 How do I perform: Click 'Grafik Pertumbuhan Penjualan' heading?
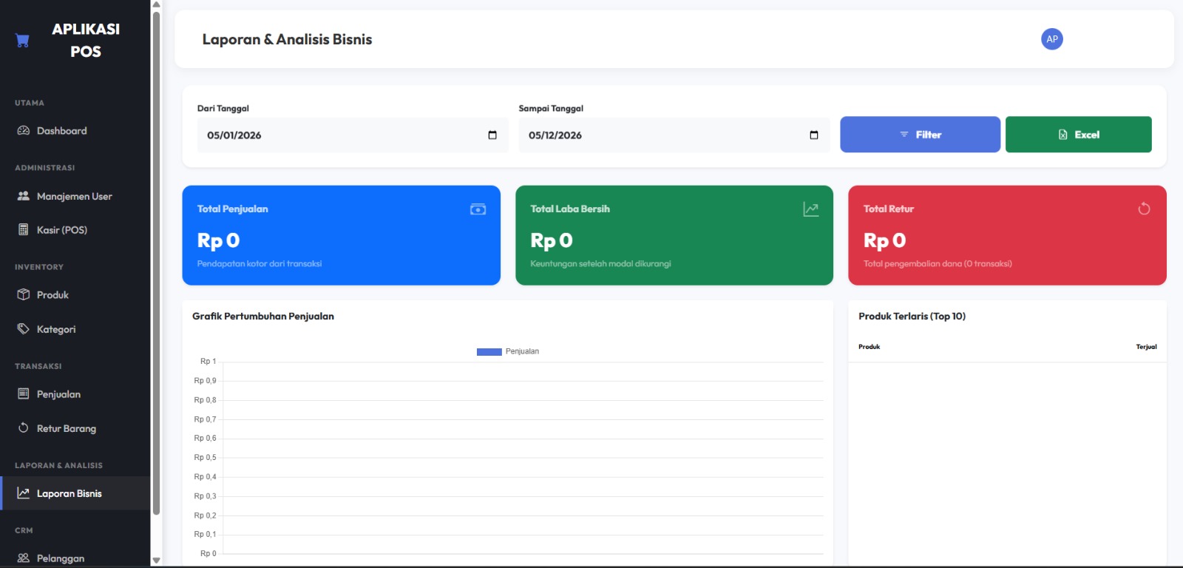pos(263,316)
